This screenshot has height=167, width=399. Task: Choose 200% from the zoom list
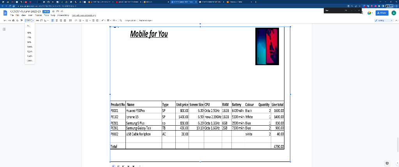(30, 61)
